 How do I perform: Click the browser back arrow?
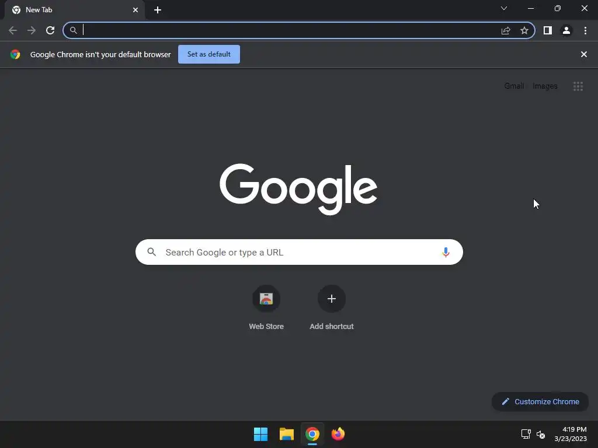point(13,30)
